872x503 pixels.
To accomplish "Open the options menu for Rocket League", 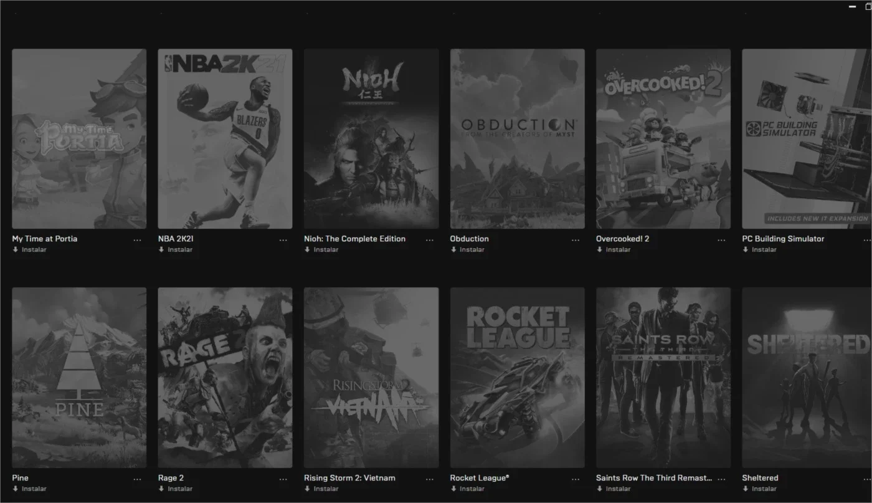I will coord(576,479).
